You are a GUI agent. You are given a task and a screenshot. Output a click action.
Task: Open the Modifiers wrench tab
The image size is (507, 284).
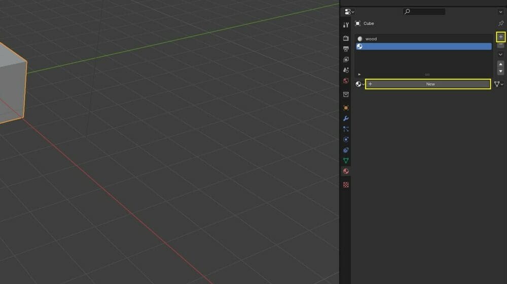click(x=346, y=118)
